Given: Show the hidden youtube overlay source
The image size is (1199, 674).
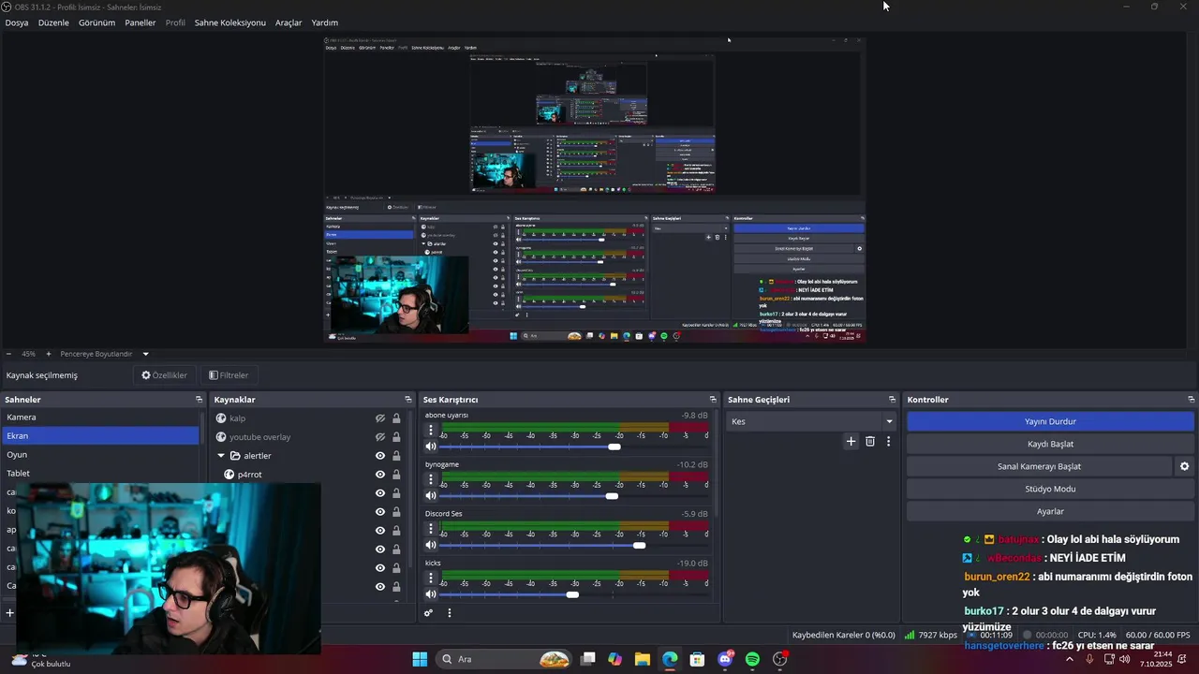Looking at the screenshot, I should coord(380,437).
